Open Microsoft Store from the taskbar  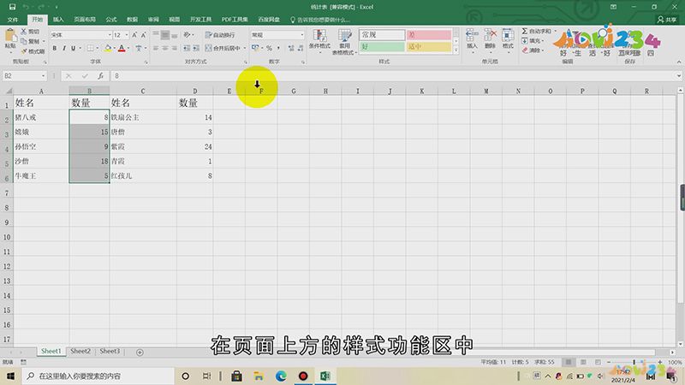(x=237, y=376)
